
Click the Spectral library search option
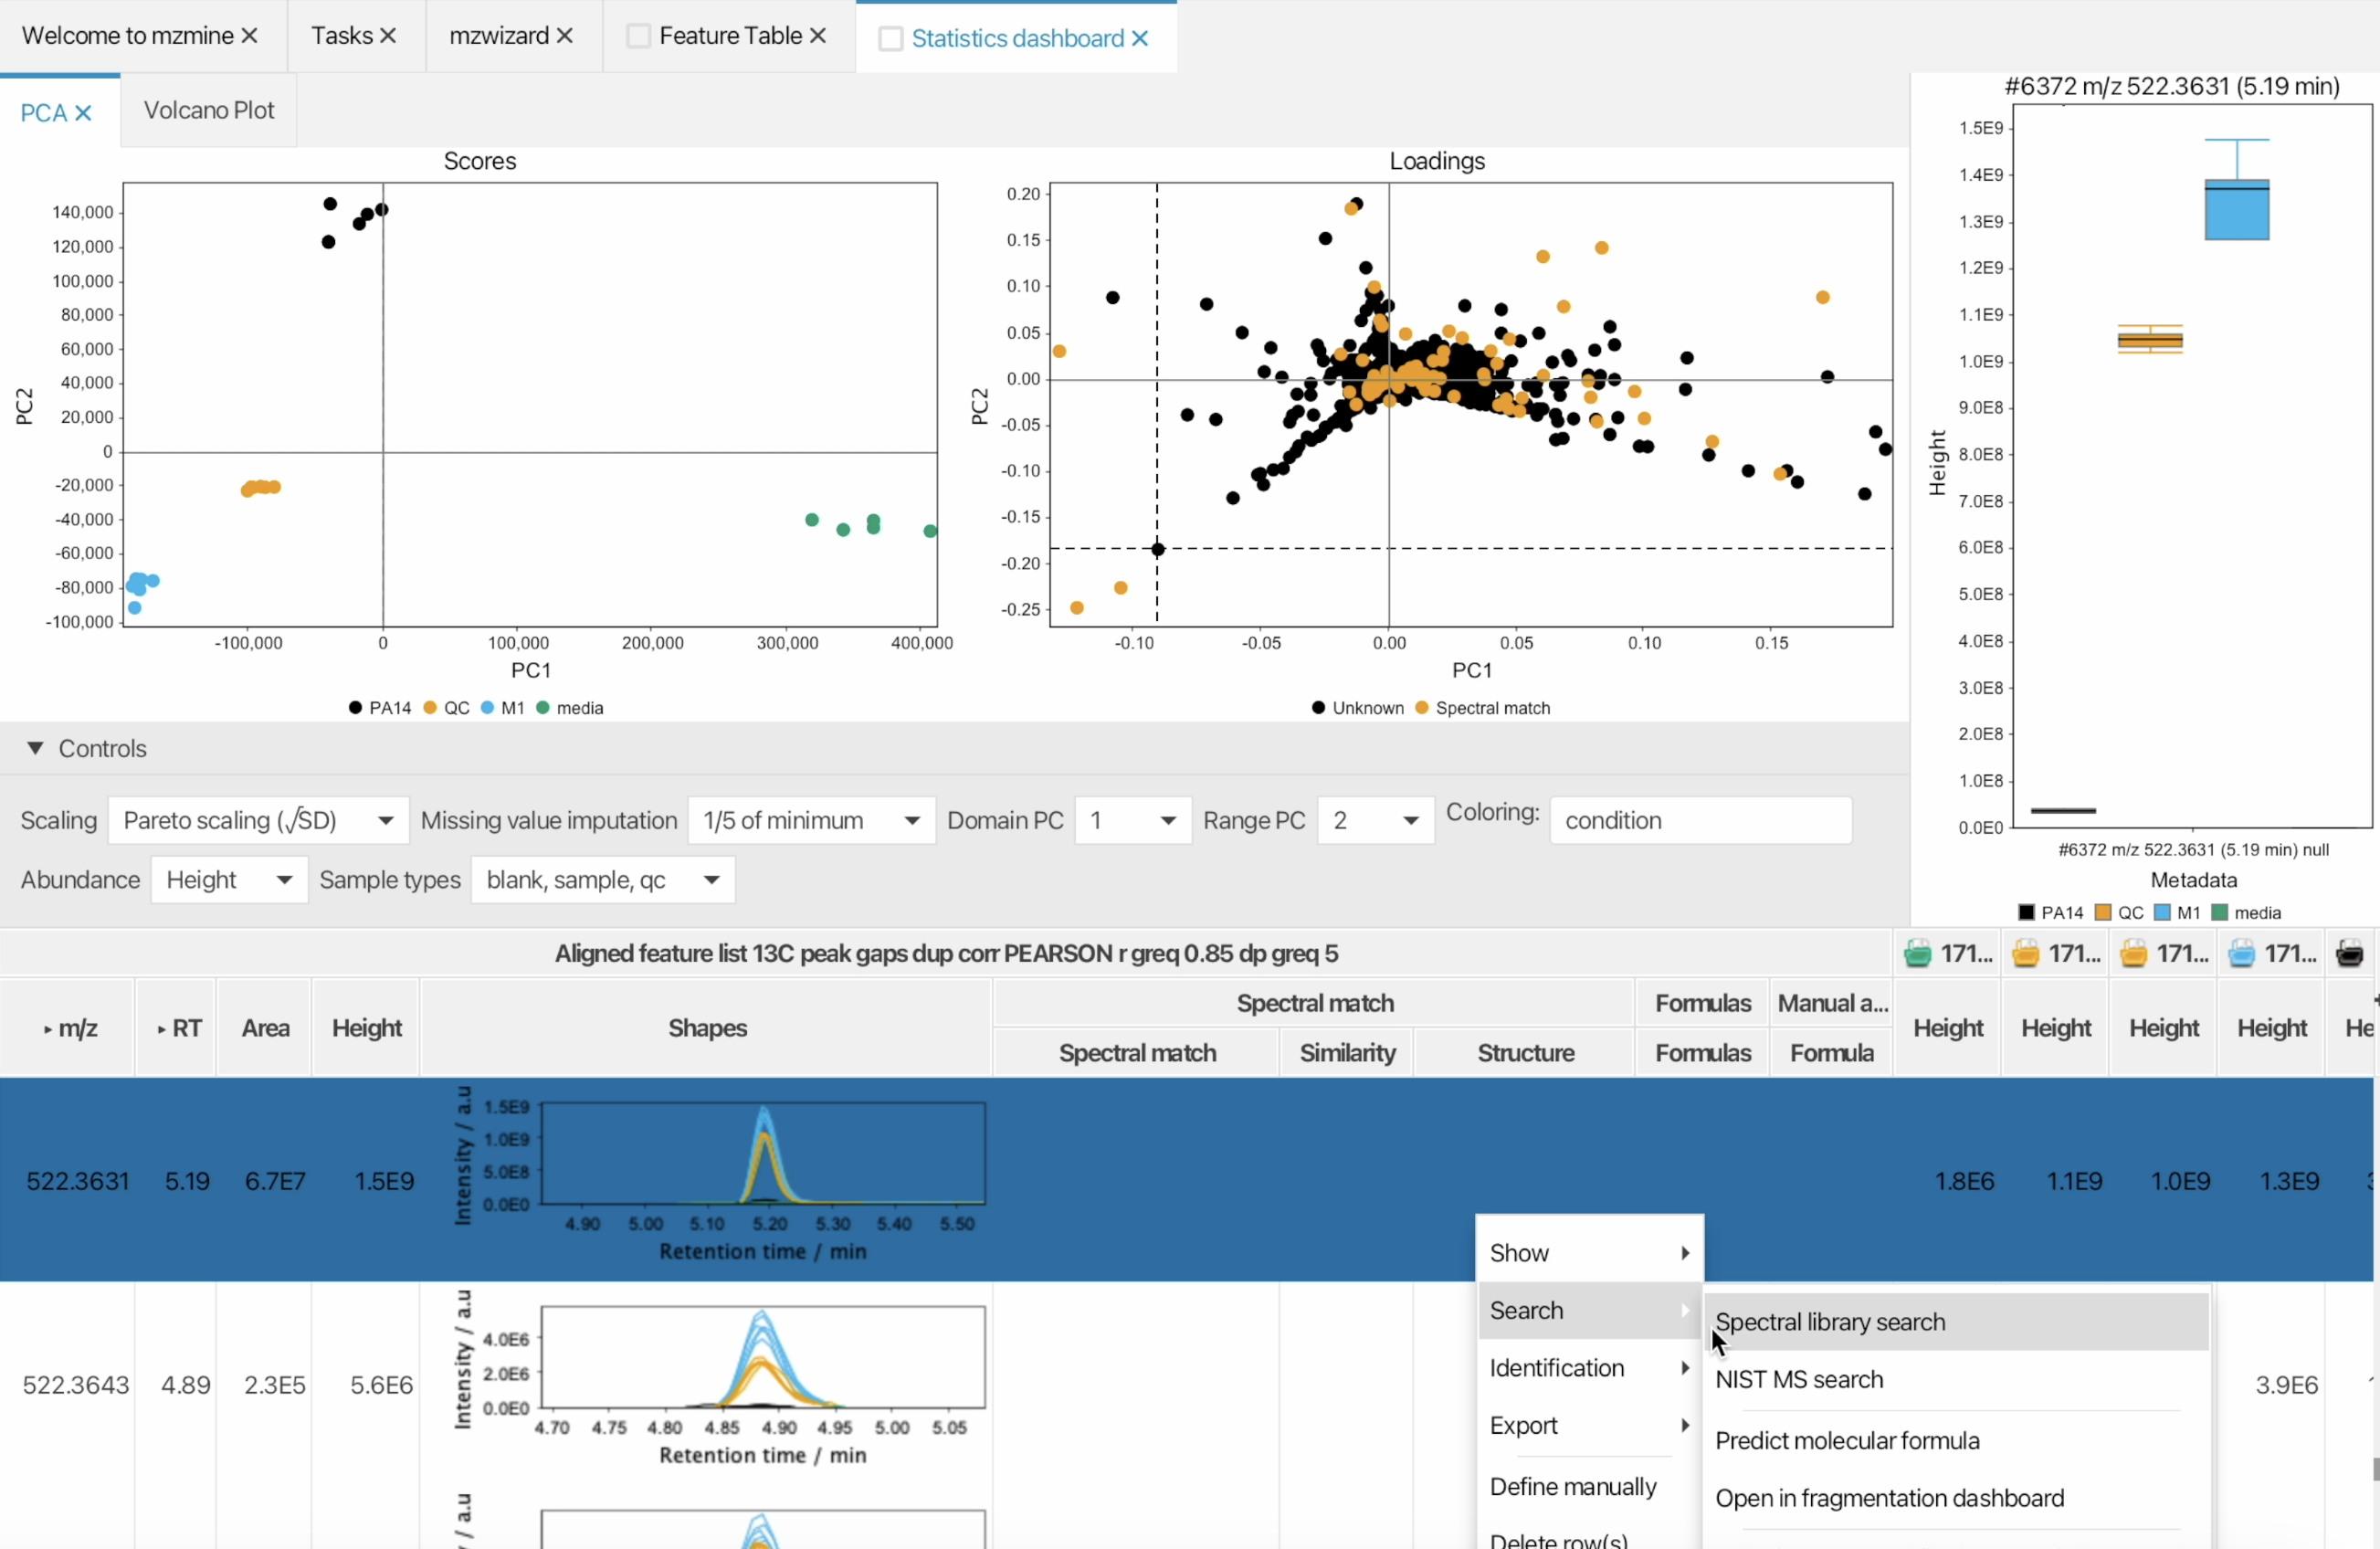[1828, 1320]
